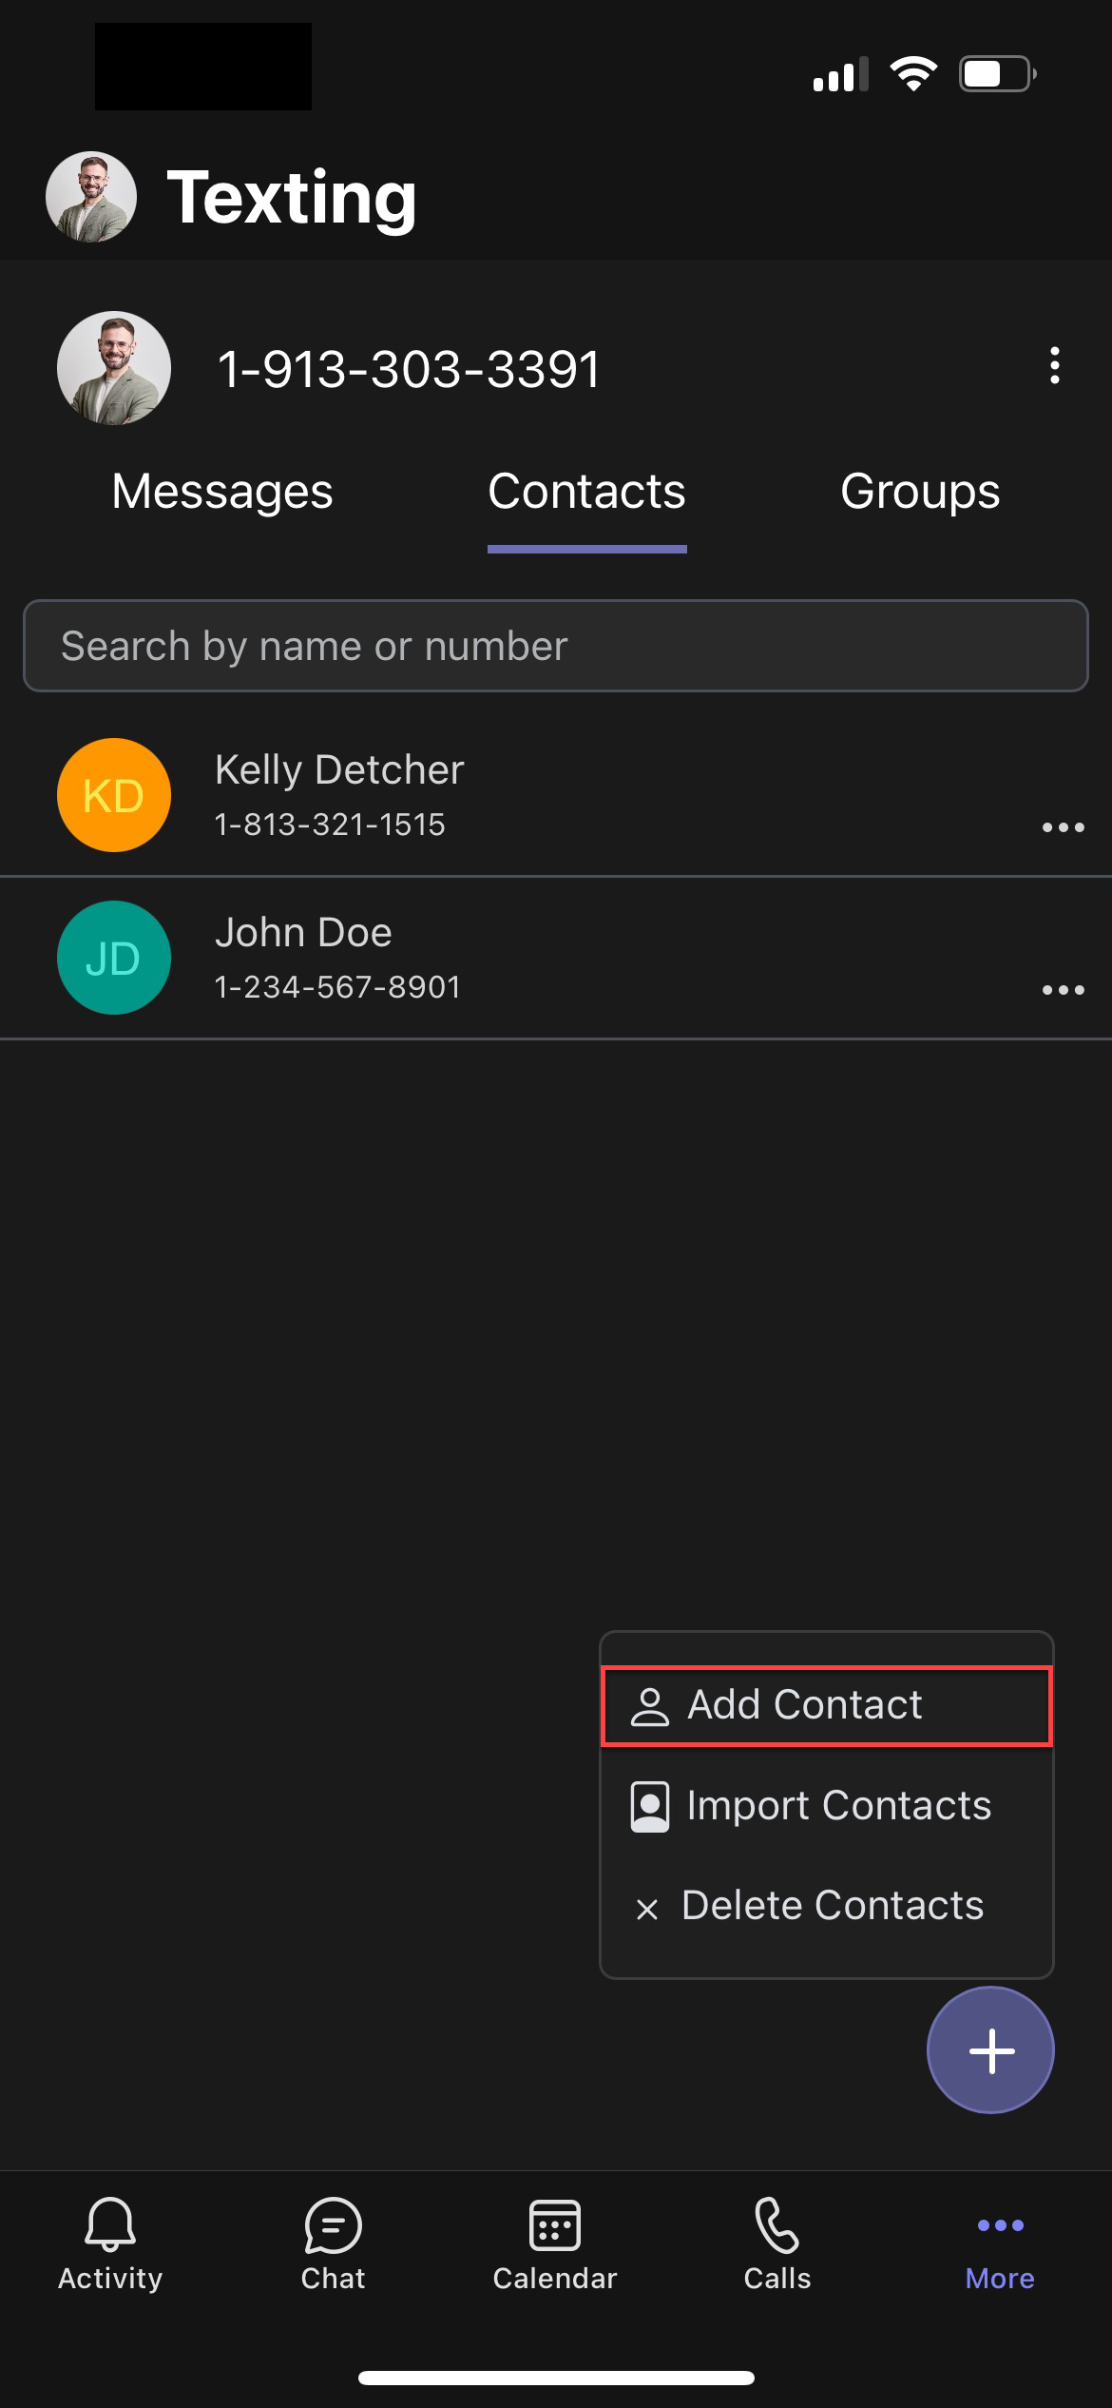Tap the JD avatar for John Doe
Screen dimensions: 1112x2408
click(114, 958)
